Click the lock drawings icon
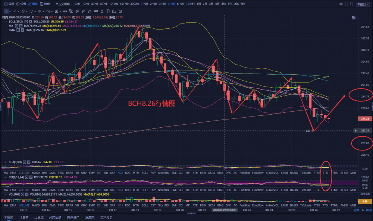 (102, 11)
